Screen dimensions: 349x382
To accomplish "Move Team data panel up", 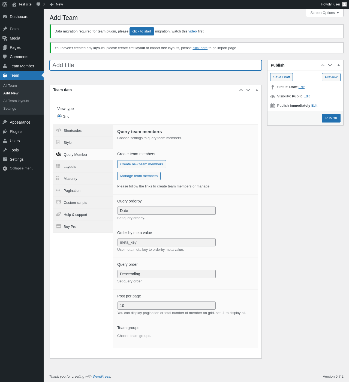I will pyautogui.click(x=241, y=90).
